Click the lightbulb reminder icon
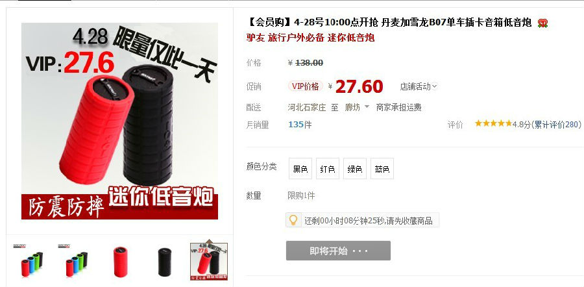 tap(293, 220)
